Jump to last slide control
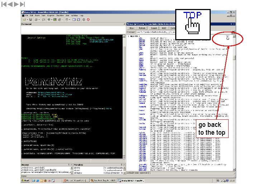258x194 pixels. 22,4
